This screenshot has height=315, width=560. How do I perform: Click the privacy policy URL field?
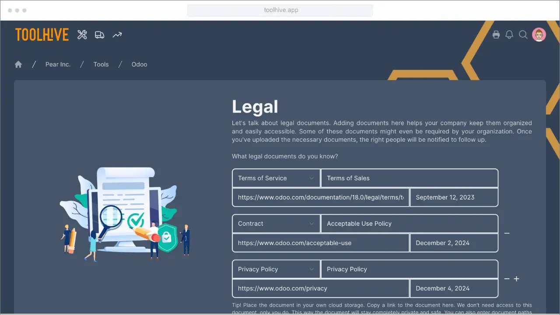tap(320, 288)
